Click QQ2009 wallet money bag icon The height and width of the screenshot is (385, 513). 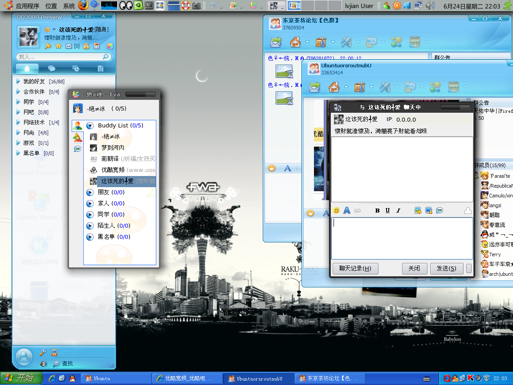click(x=86, y=46)
